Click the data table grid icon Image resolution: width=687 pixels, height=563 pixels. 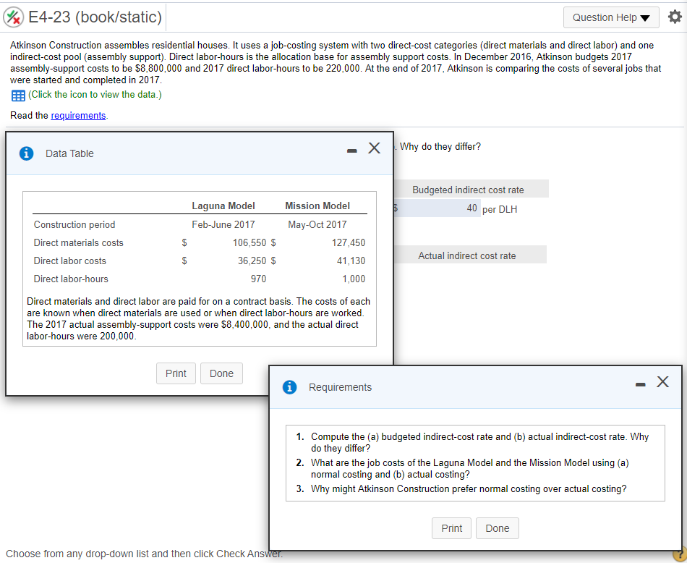click(18, 95)
